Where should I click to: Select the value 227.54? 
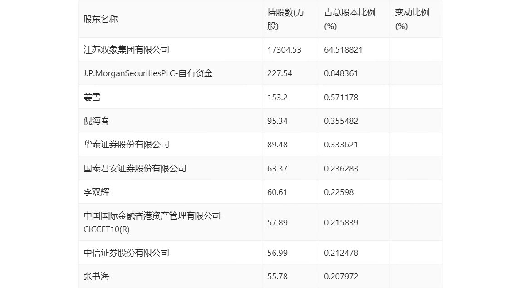click(280, 73)
